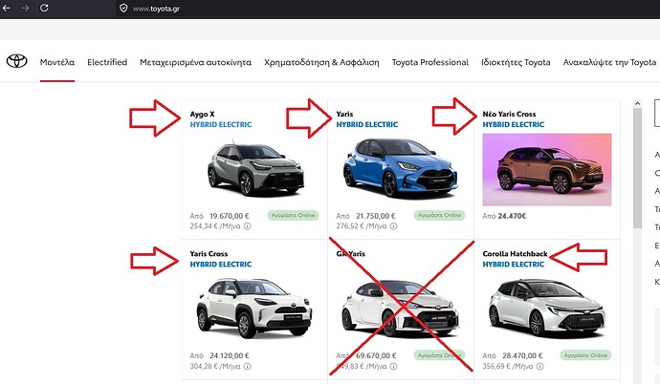The image size is (660, 384).
Task: Click info icon beside 276,52 € /Μήνα
Action: point(393,226)
